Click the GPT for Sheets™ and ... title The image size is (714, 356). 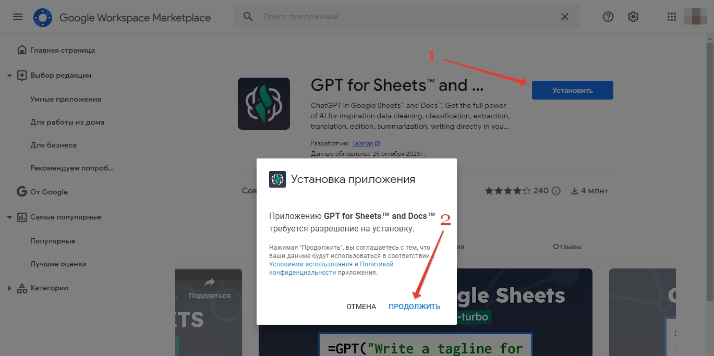coord(397,85)
